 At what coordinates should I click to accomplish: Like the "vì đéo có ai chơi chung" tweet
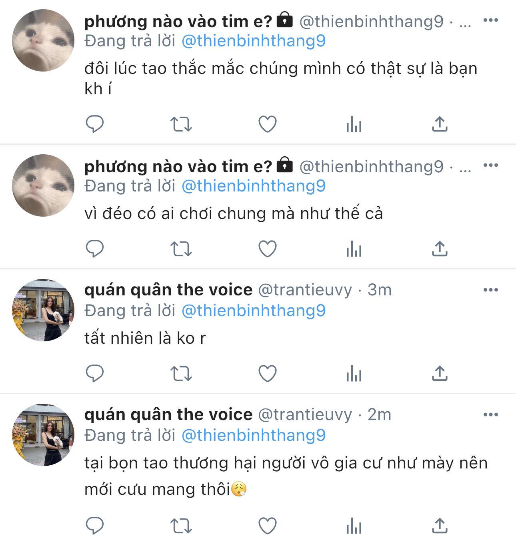(268, 249)
